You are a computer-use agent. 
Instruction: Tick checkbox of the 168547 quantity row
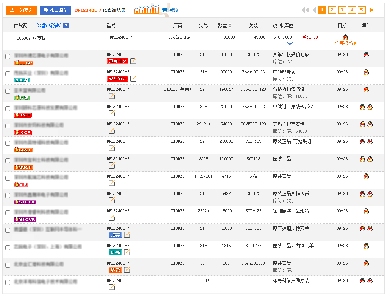click(8, 91)
